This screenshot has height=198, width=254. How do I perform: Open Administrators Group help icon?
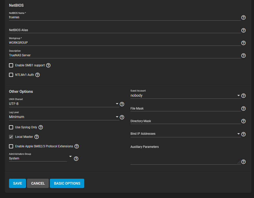(76, 159)
